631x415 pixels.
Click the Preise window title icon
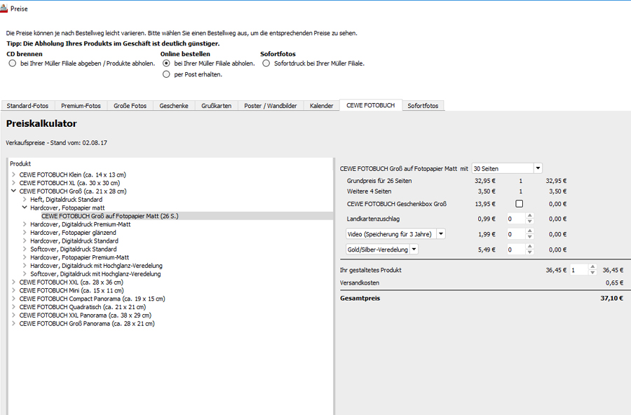pos(5,8)
